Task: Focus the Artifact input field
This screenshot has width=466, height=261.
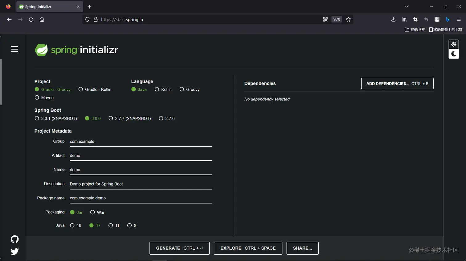Action: [141, 156]
